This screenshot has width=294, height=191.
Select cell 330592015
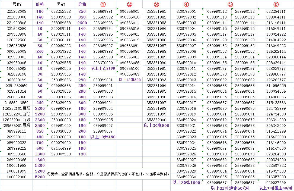point(186,91)
